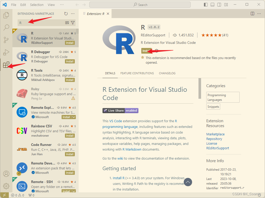The width and height of the screenshot is (265, 198).
Task: Open the License resource link
Action: tap(212, 143)
